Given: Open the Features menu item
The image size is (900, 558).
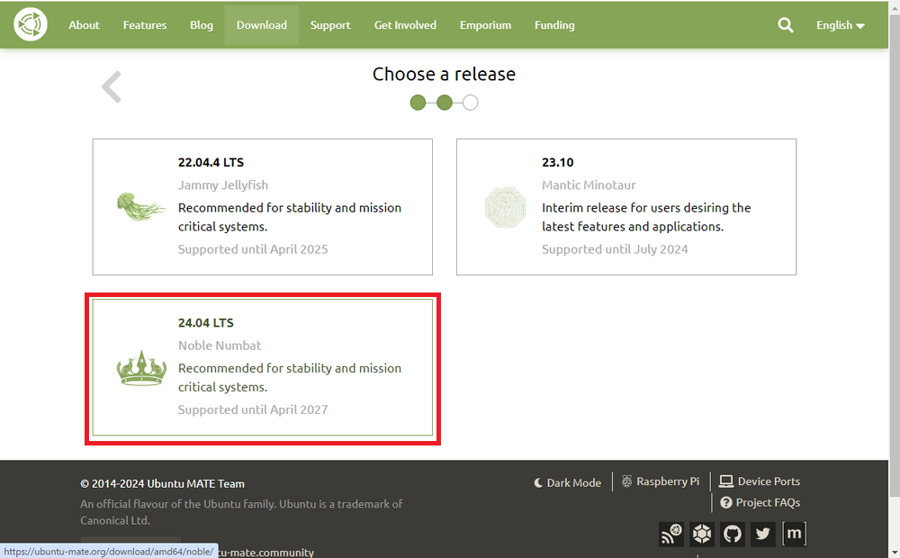Looking at the screenshot, I should click(x=144, y=25).
